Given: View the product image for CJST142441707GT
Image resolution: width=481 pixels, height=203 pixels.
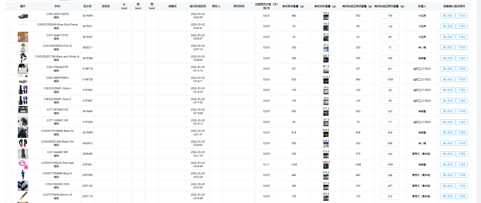Looking at the screenshot, I should (x=23, y=37).
